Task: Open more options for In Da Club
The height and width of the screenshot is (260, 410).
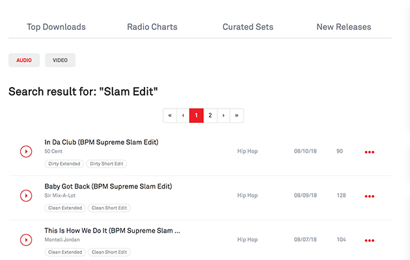Action: 369,152
